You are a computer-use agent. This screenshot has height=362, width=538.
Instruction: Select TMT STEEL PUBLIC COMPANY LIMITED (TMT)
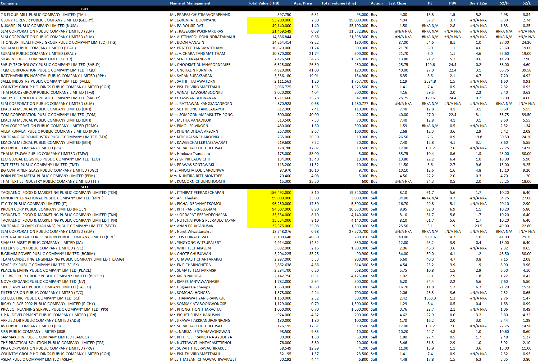click(x=40, y=165)
